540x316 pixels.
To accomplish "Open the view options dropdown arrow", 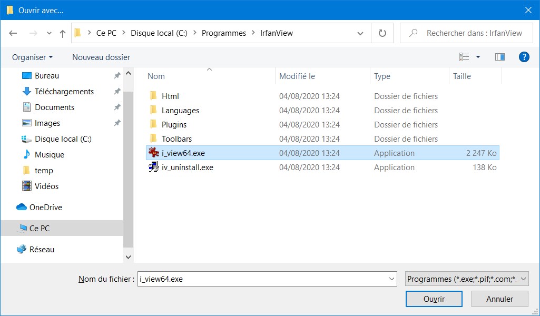I will [478, 57].
